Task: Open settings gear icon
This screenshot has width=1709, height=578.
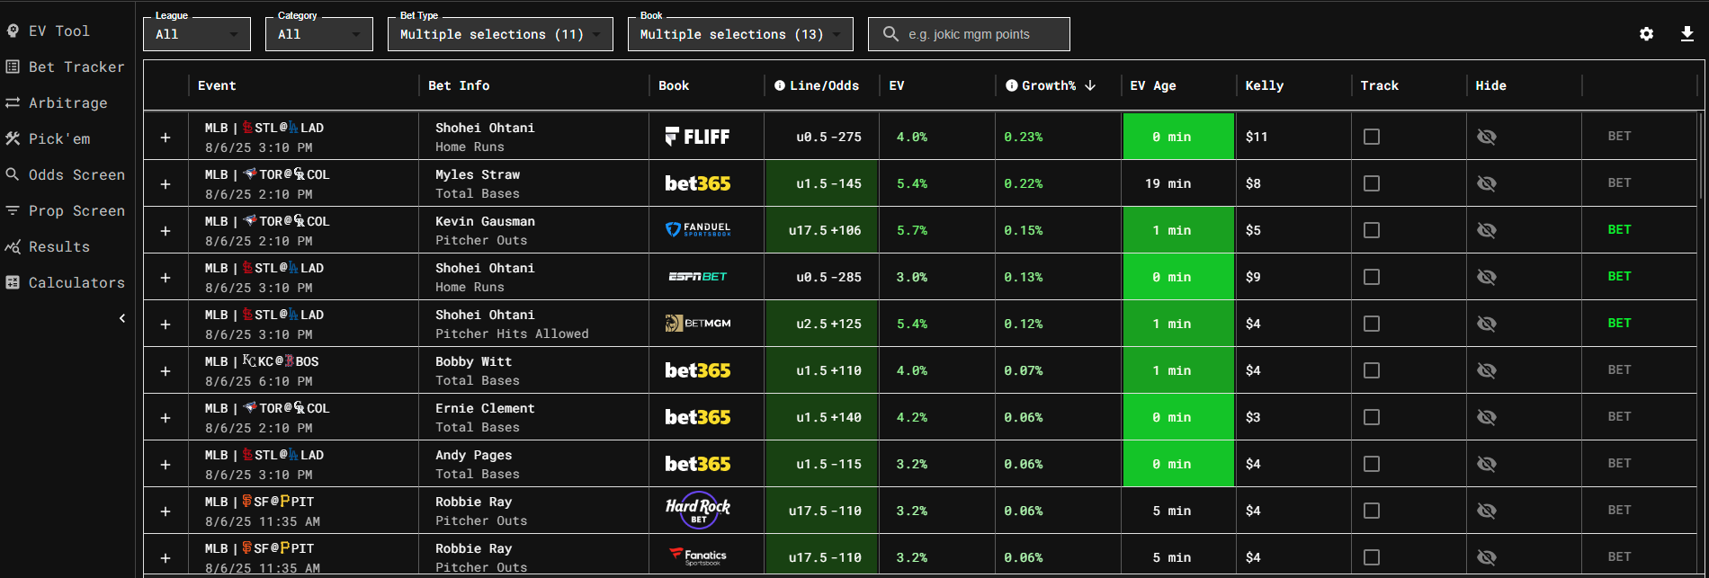Action: [x=1646, y=34]
